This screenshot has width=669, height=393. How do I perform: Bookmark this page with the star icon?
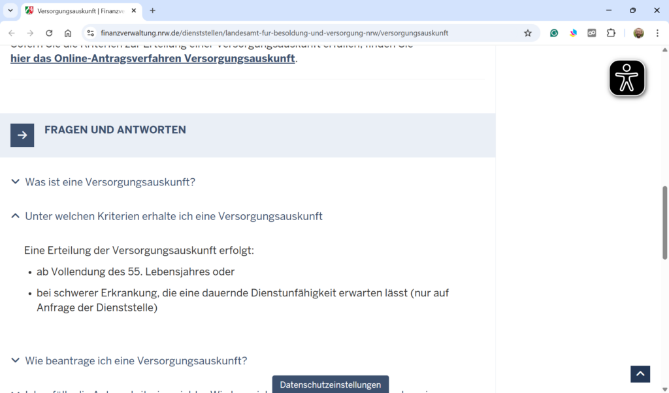click(528, 33)
